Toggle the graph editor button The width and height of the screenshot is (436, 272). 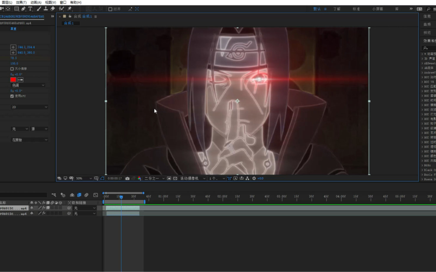click(x=95, y=195)
